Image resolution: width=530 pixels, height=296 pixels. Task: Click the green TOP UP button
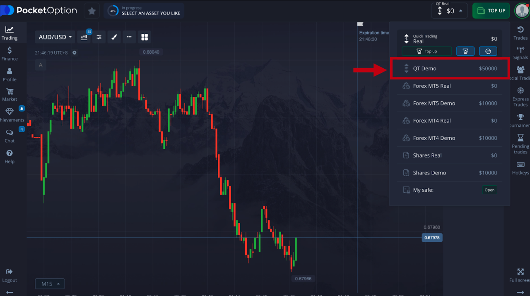(x=492, y=11)
